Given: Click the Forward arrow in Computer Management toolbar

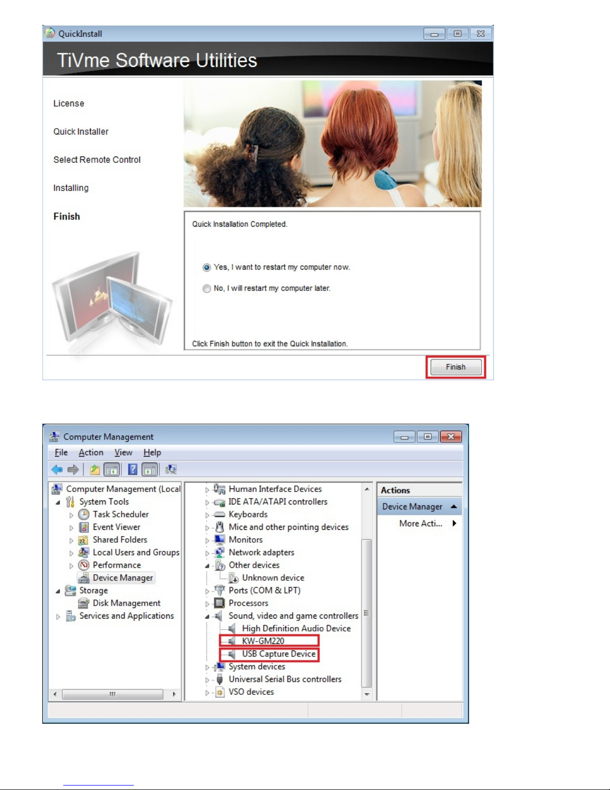Looking at the screenshot, I should click(x=73, y=470).
